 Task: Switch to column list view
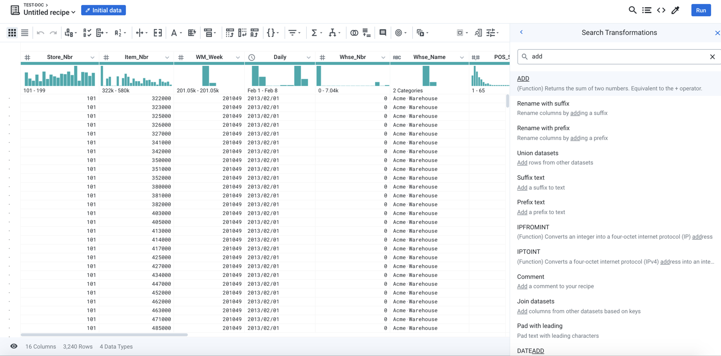[25, 33]
